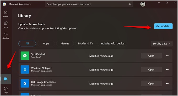178x96 pixels.
Task: Select the Apps filter tab
Action: (x=46, y=43)
